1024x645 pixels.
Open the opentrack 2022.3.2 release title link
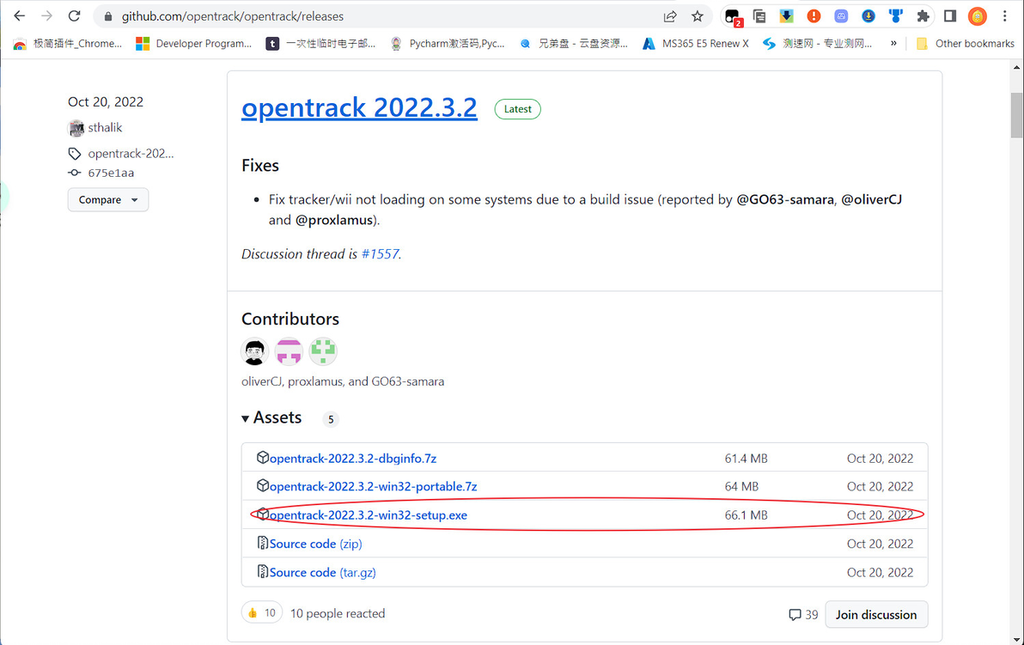pyautogui.click(x=359, y=108)
